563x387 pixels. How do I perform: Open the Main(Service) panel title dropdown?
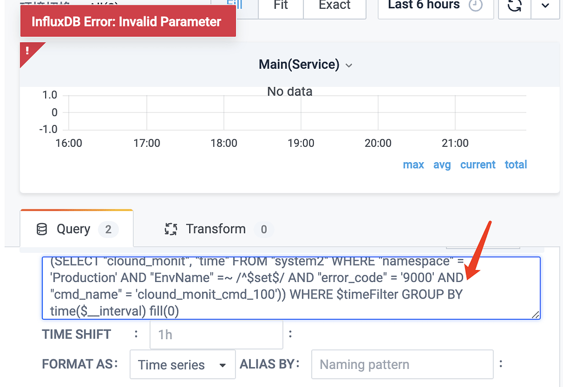[x=349, y=64]
